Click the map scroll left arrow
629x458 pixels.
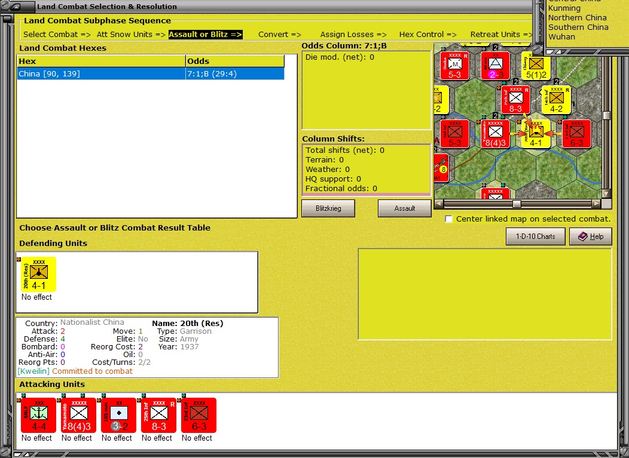tap(438, 204)
